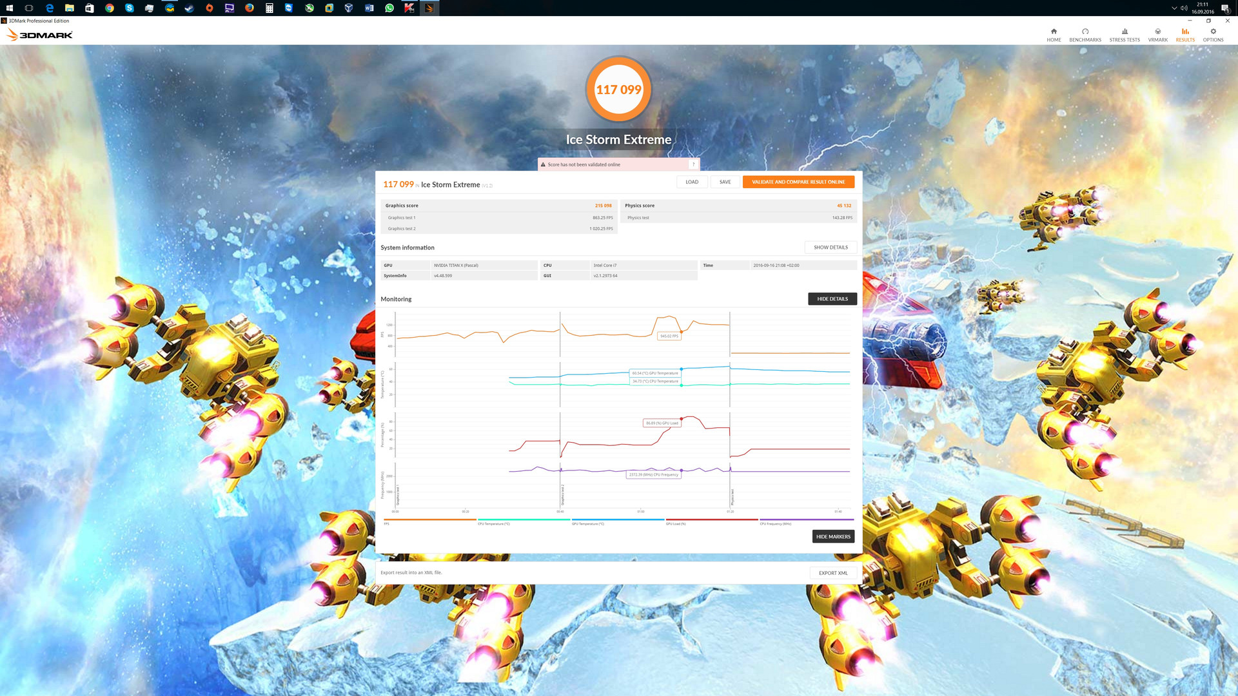Click the volume tray icon
The image size is (1238, 696).
(x=1184, y=8)
